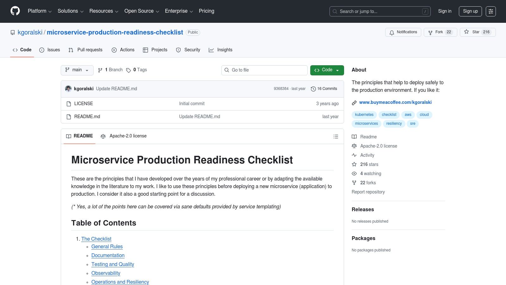Click the README book icon in the readme header
The image size is (506, 285).
pyautogui.click(x=69, y=136)
